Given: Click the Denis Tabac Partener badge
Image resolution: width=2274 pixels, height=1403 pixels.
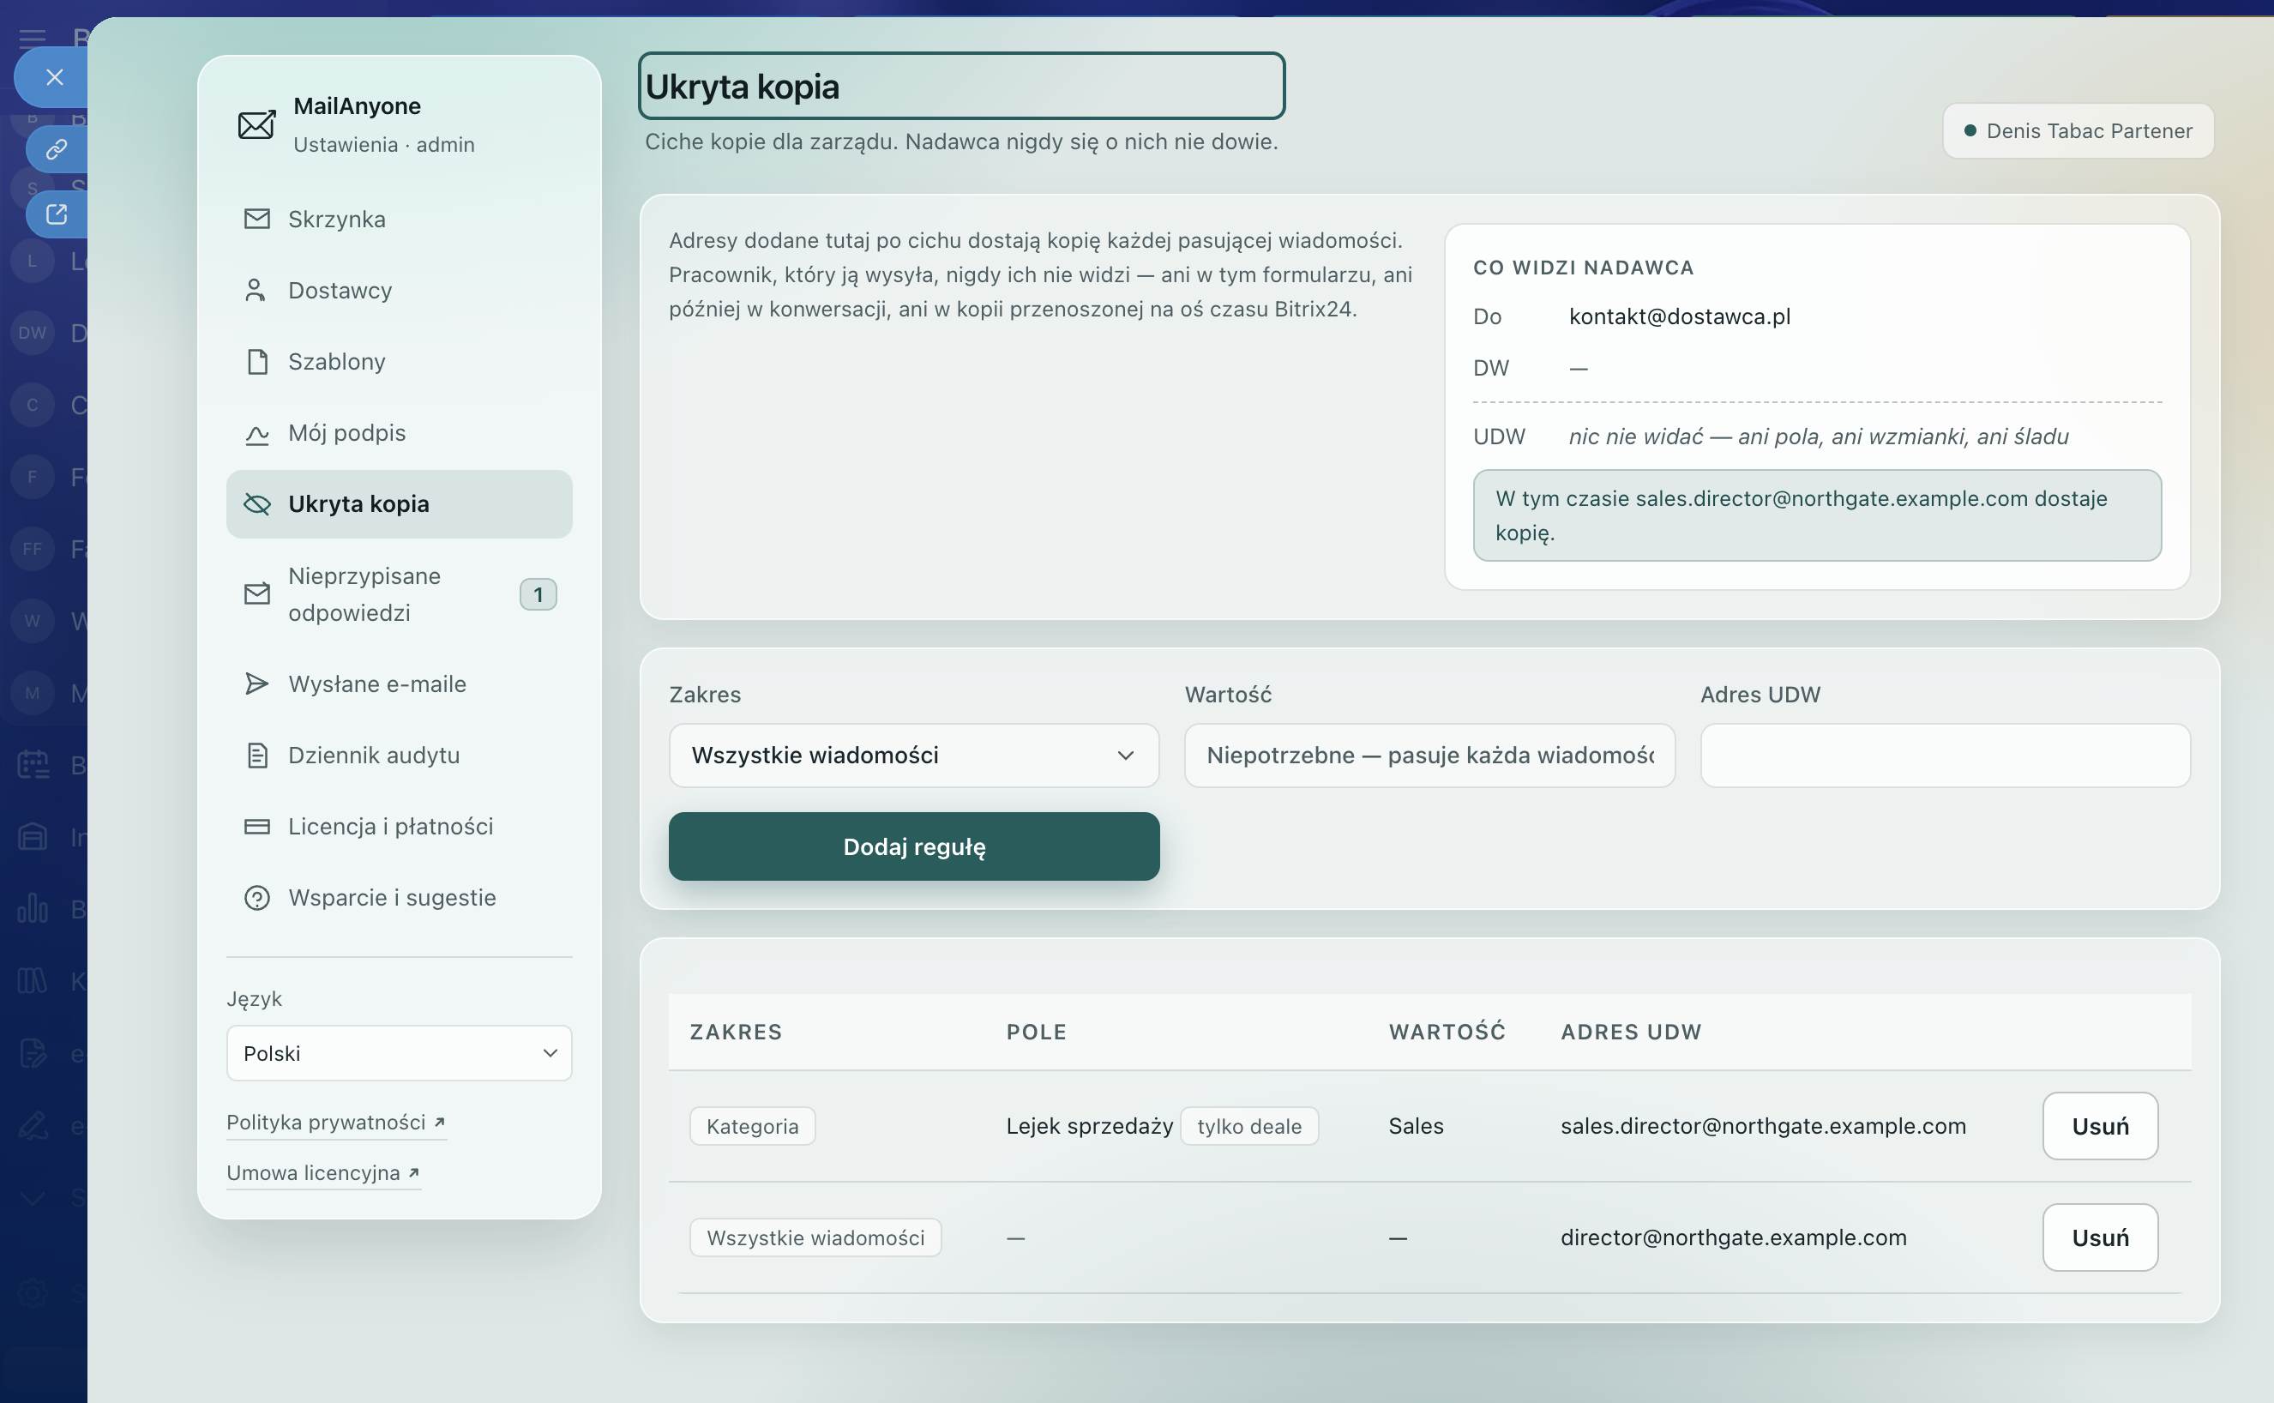Looking at the screenshot, I should [x=2078, y=131].
